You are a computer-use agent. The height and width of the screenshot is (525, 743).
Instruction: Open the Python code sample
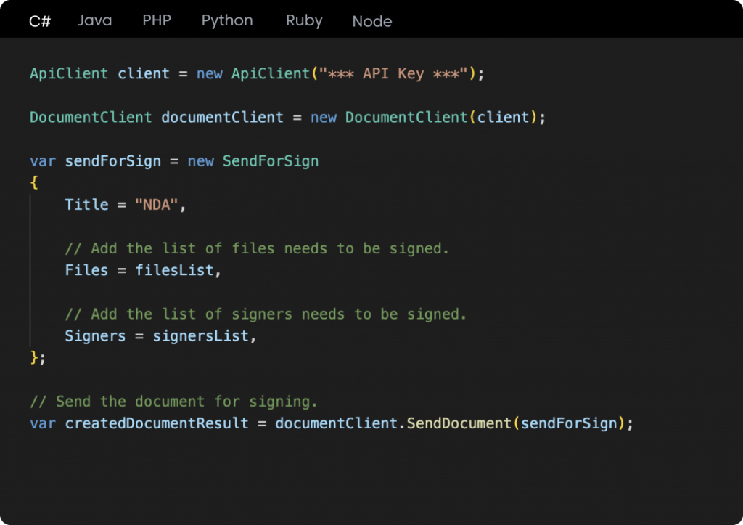pyautogui.click(x=227, y=20)
